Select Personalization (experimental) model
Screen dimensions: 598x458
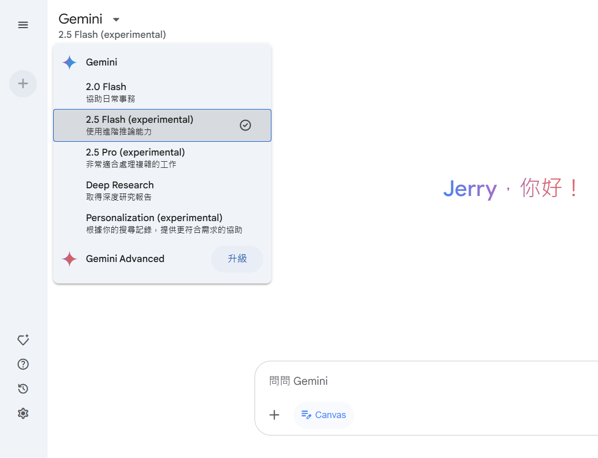(162, 224)
